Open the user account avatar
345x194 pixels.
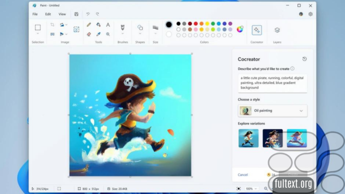click(301, 14)
